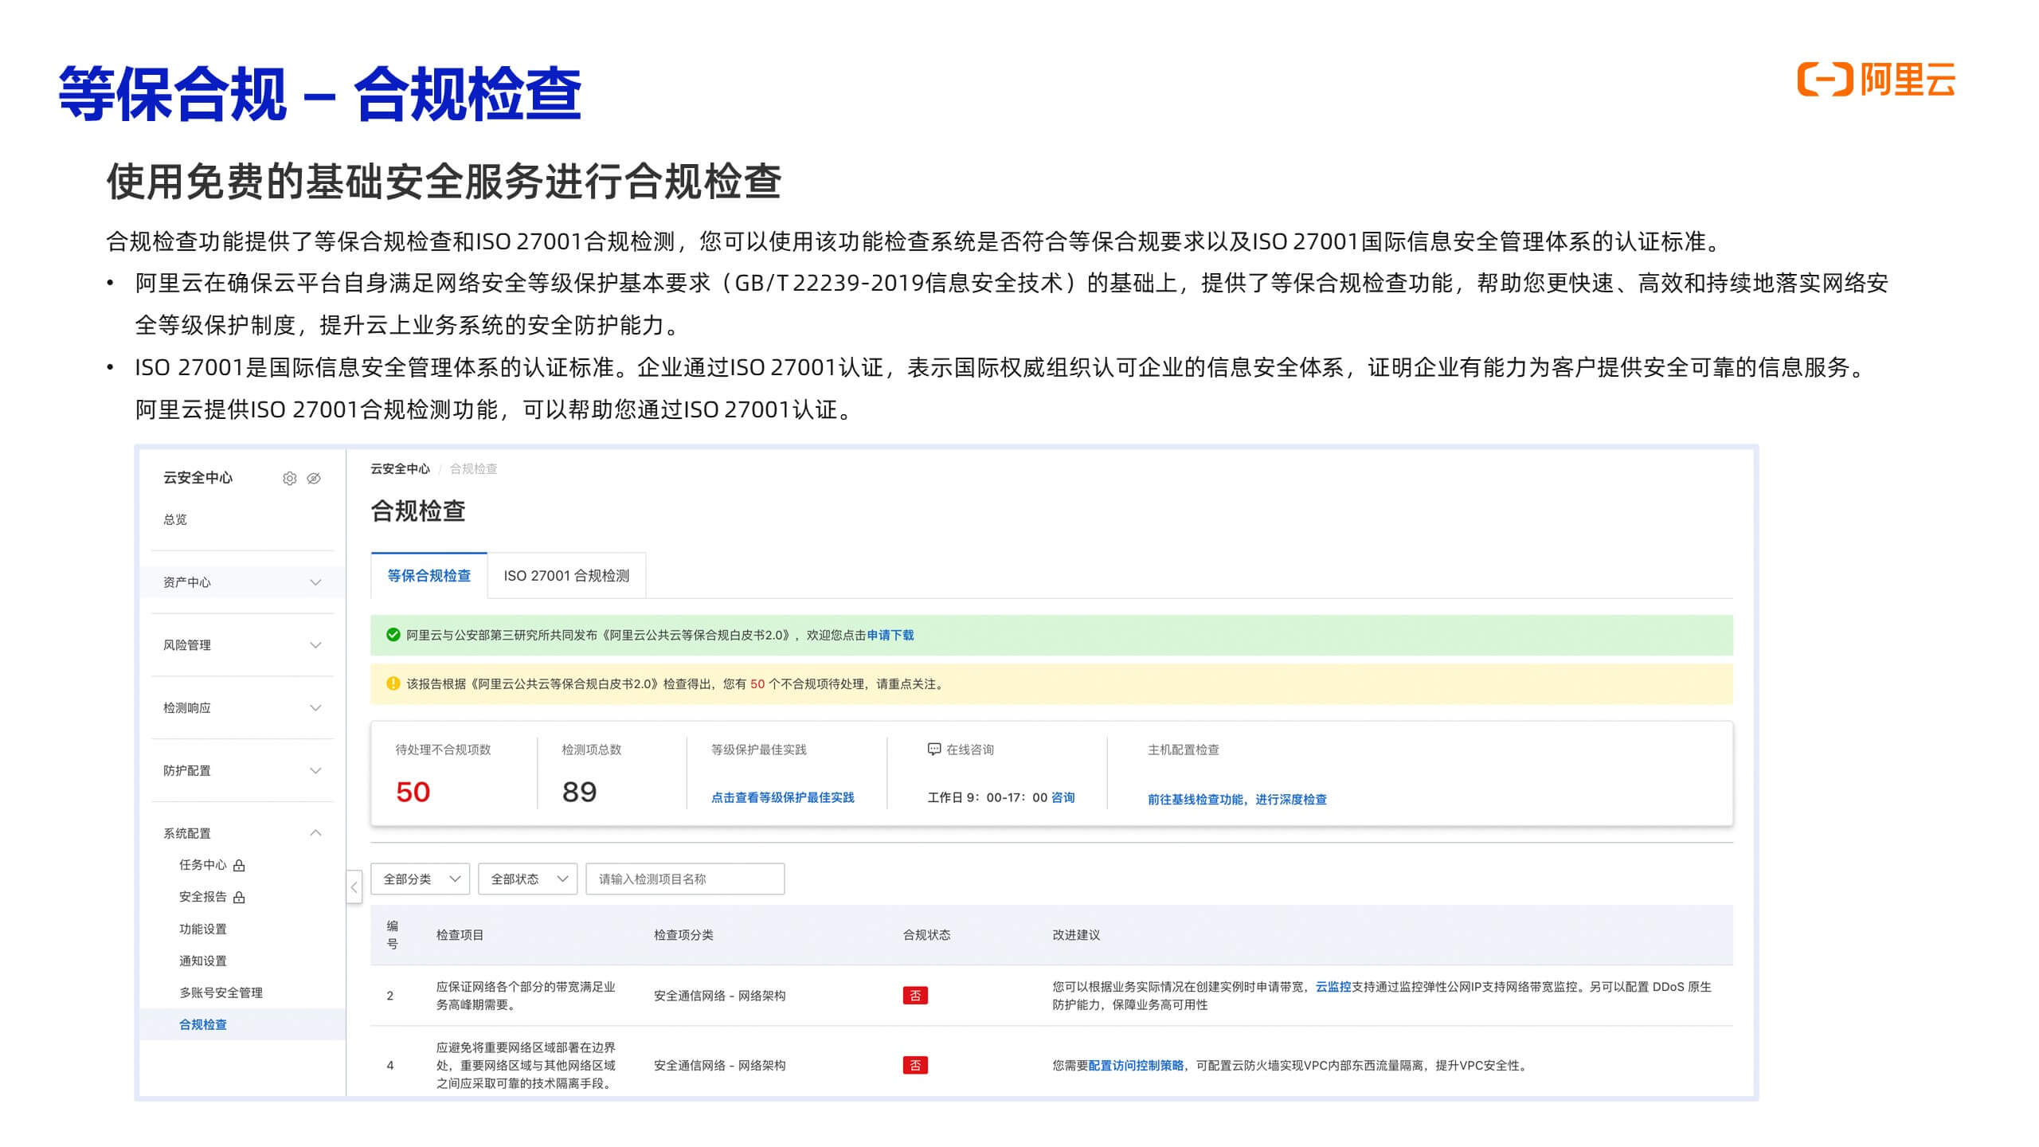The image size is (2039, 1147).
Task: Click the green check icon in the whitepaper notice
Action: coord(393,635)
